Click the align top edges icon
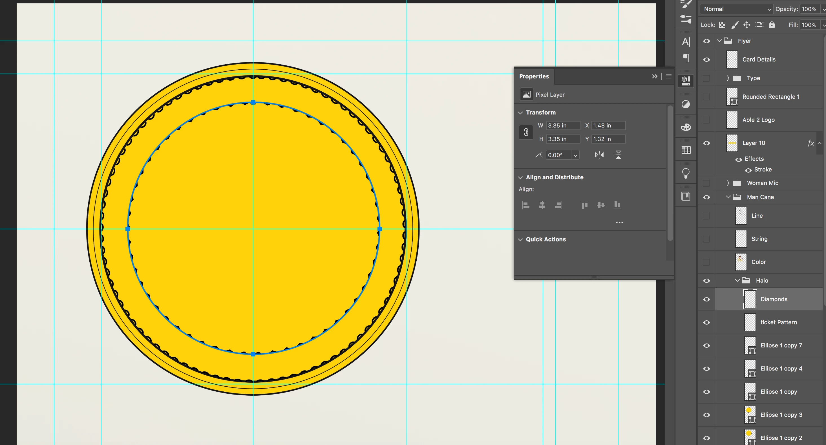Screen dimensions: 826x445 584,205
